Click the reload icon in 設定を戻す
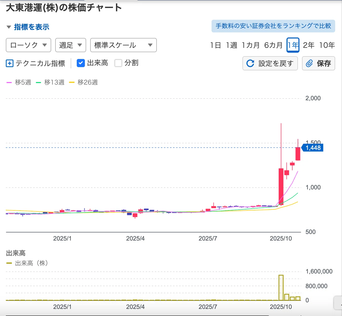The width and height of the screenshot is (342, 316). coord(250,63)
